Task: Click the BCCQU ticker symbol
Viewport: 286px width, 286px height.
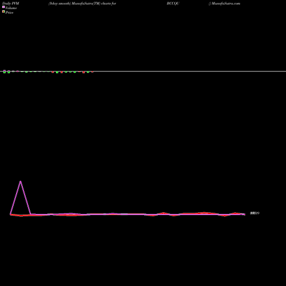Action: tap(173, 3)
